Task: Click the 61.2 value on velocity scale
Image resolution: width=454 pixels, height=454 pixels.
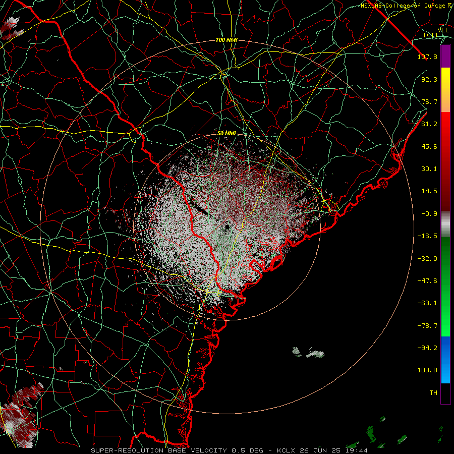Action: tap(429, 124)
